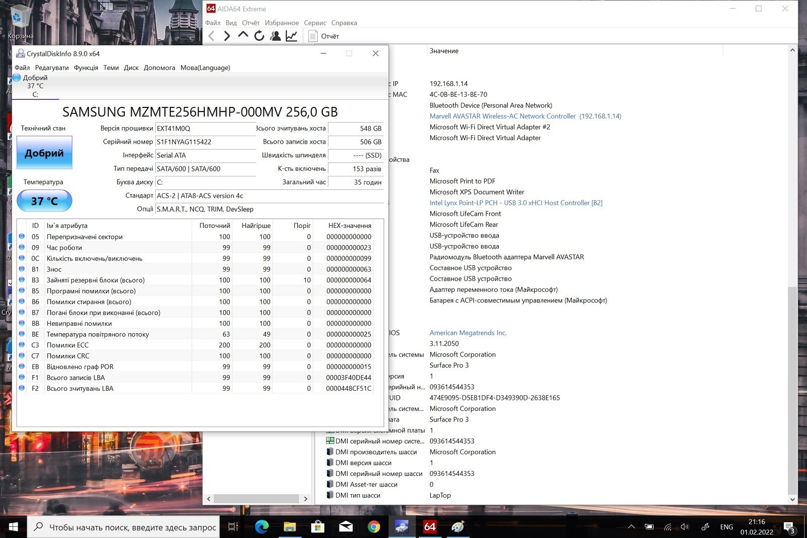This screenshot has height=538, width=807.
Task: Open Мова(Language) menu in CrystalDiskInfo
Action: coord(205,68)
